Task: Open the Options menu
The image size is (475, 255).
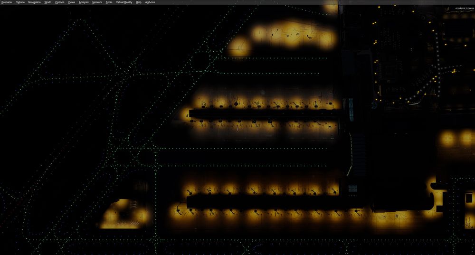Action: pos(59,2)
